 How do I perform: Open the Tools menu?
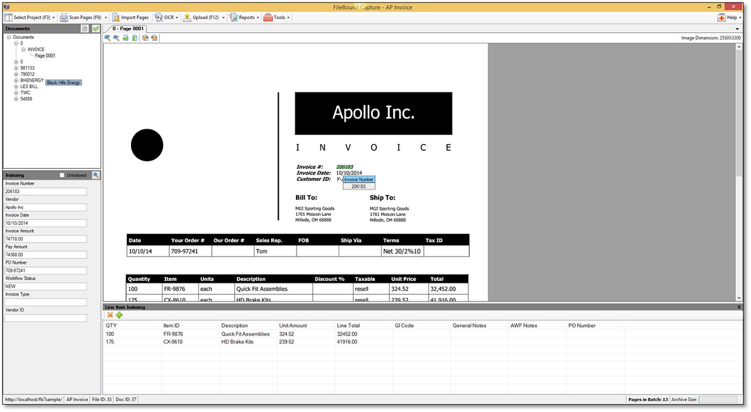(277, 17)
